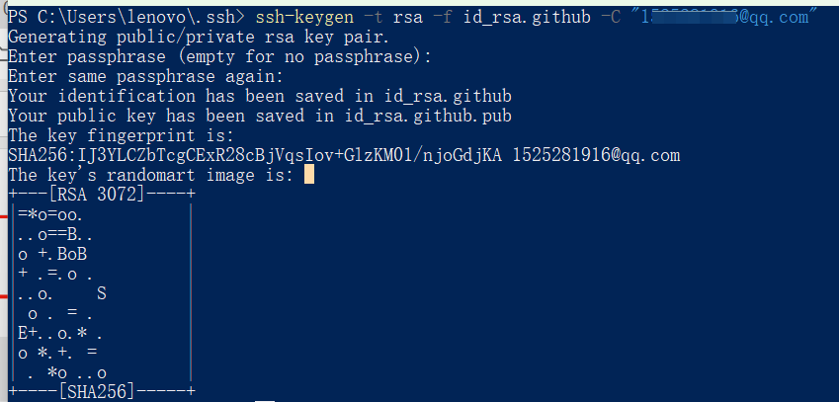Click the ssh-keygen command word
This screenshot has height=402, width=839.
click(x=304, y=17)
